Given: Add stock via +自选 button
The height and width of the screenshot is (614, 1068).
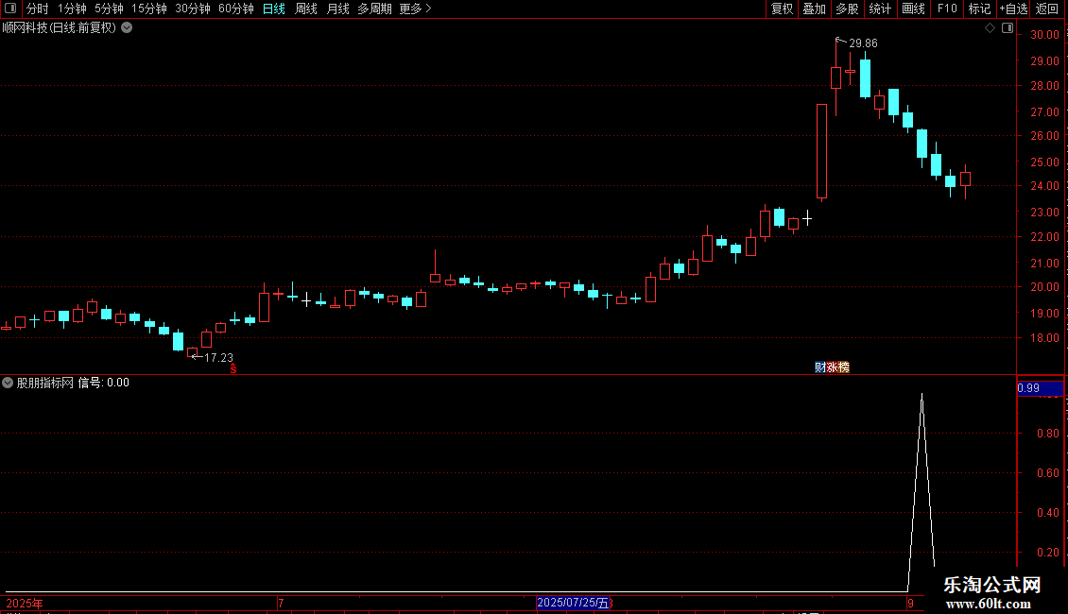Looking at the screenshot, I should 1013,9.
